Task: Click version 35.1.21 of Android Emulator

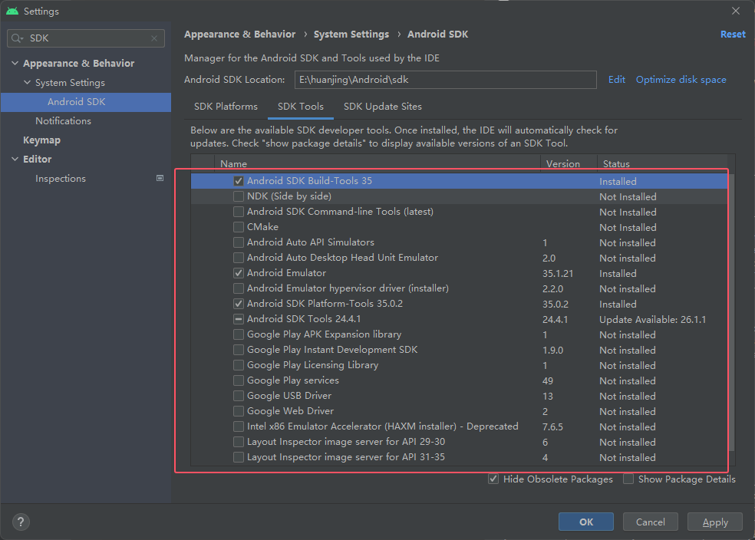Action: [558, 273]
